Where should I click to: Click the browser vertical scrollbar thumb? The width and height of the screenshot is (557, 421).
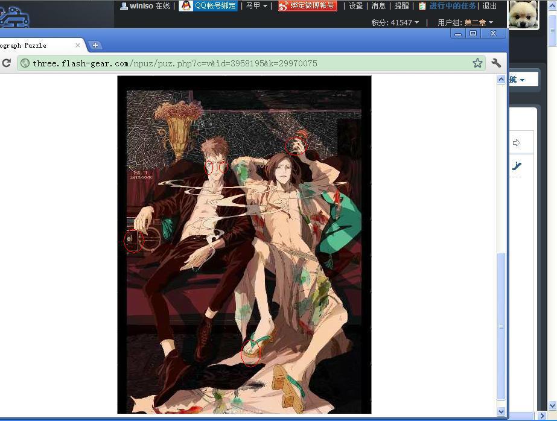tap(501, 326)
